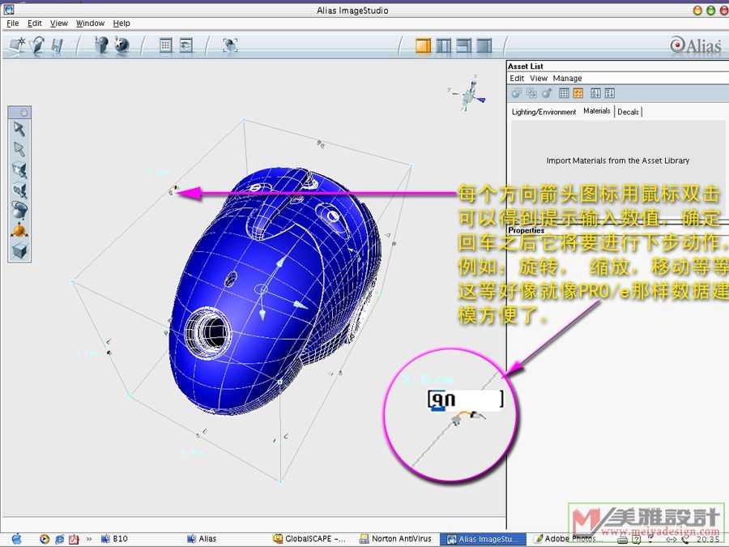This screenshot has width=729, height=547.
Task: Switch to Norton AntiVirus taskbar window
Action: click(395, 539)
